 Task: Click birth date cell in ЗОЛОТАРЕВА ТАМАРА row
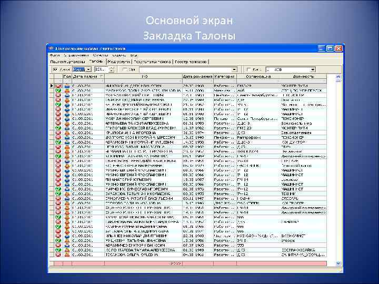[198, 250]
